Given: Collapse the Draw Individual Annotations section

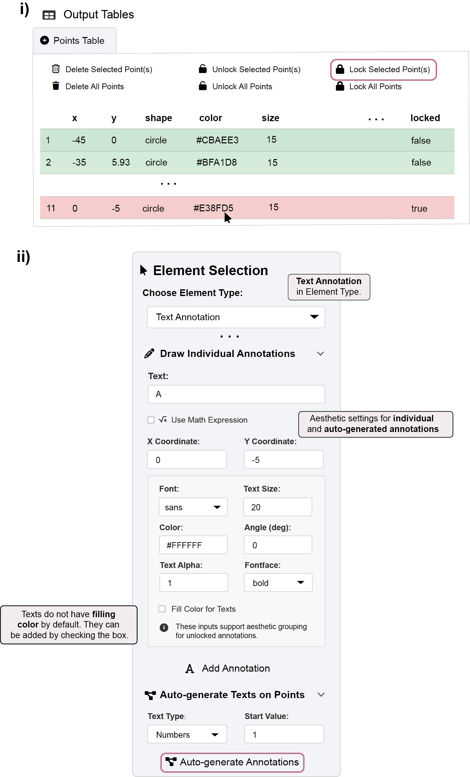Looking at the screenshot, I should [320, 353].
